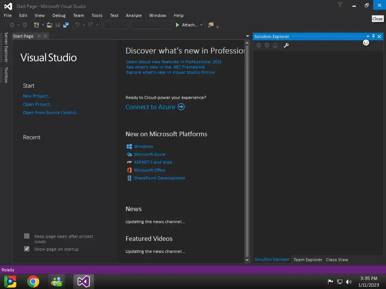
Task: Expand the New Project dropdown arrow
Action: point(43,25)
